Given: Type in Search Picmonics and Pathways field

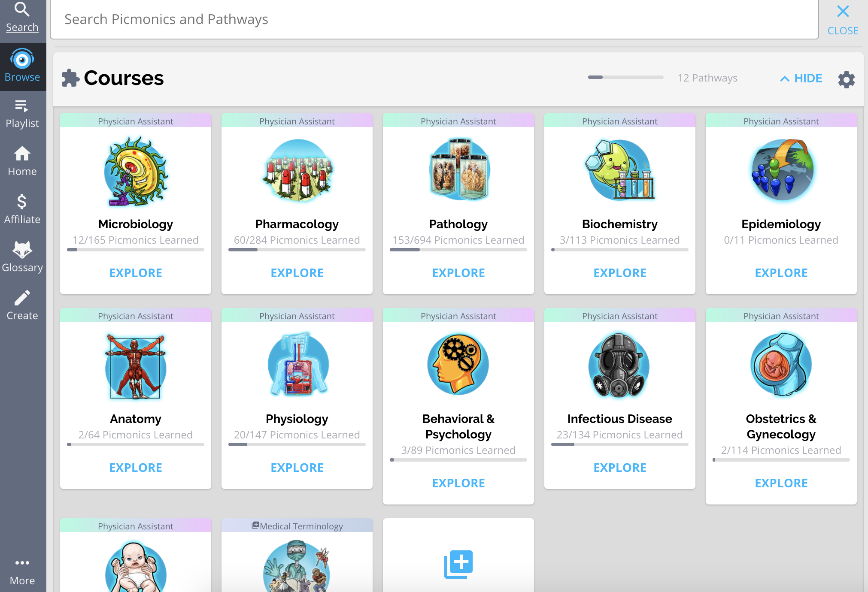Looking at the screenshot, I should coord(434,20).
